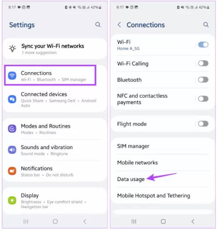This screenshot has height=231, width=219.
Task: Tap the blue Wi-Fi Connections icon
Action: pyautogui.click(x=12, y=76)
